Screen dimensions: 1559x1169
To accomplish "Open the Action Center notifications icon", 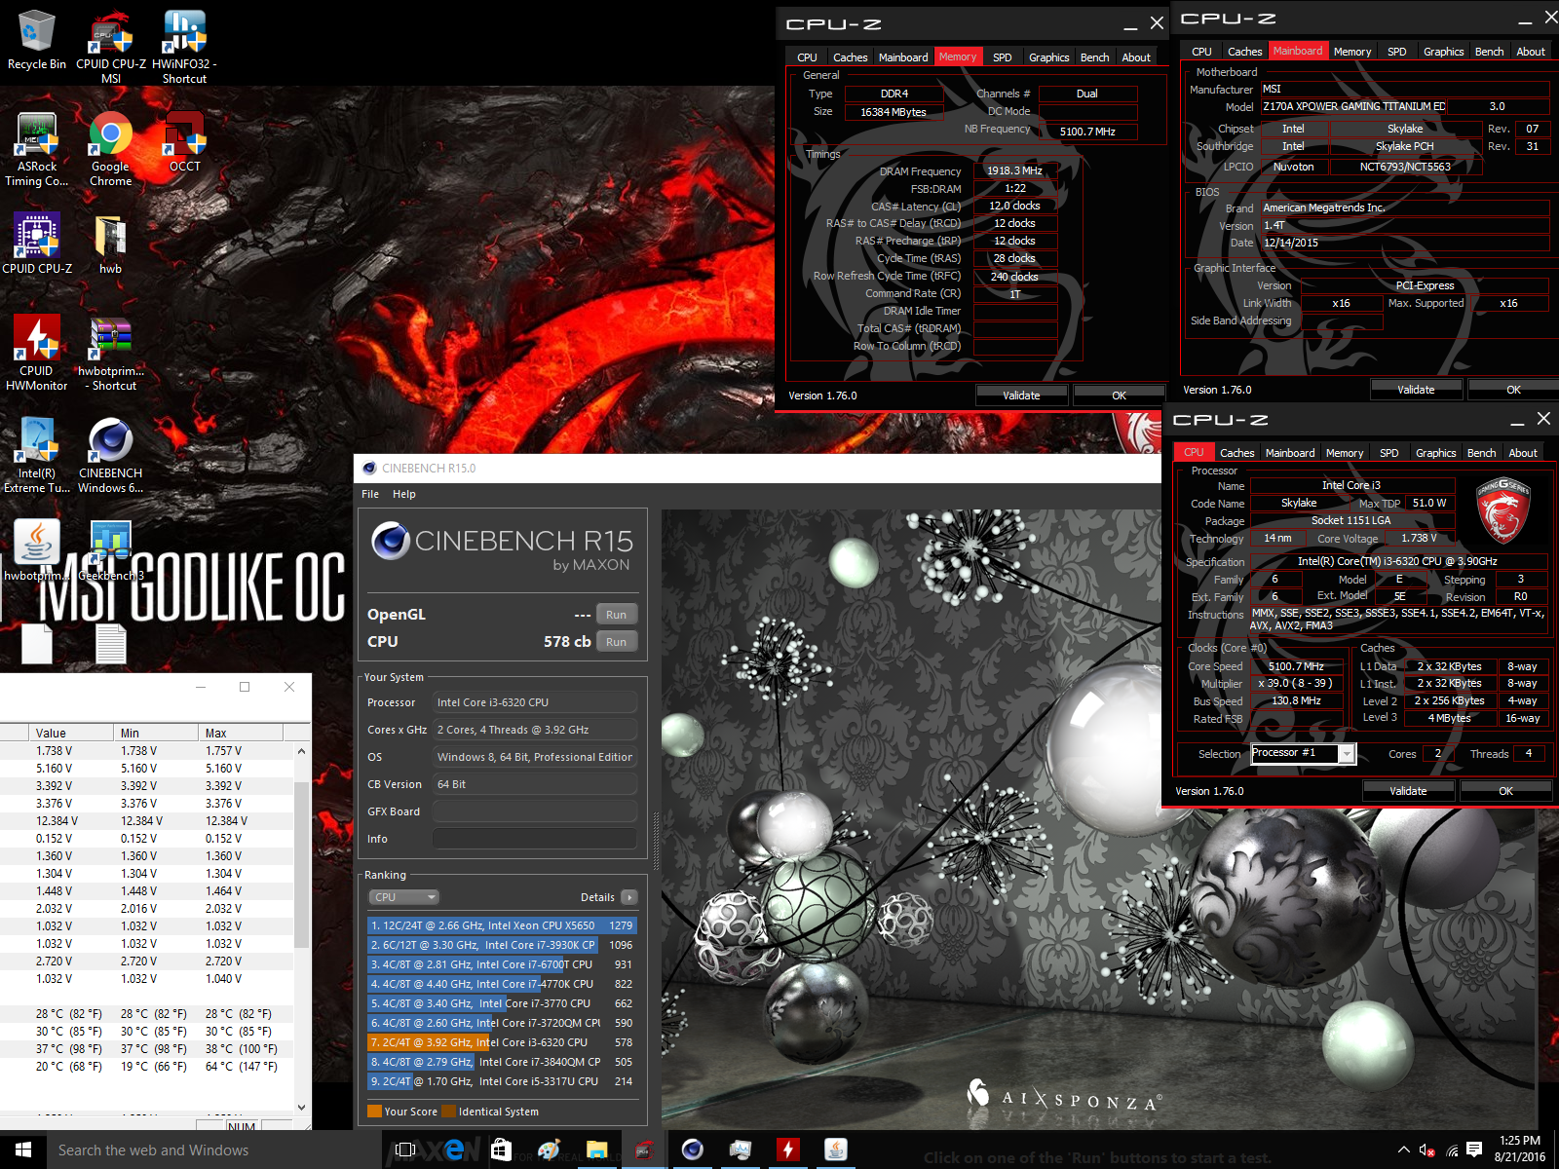I will coord(1474,1150).
